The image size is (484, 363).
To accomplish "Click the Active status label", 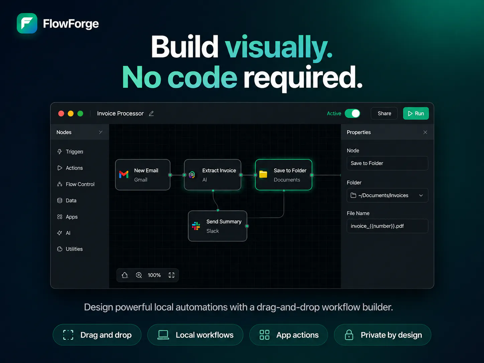I will point(334,114).
